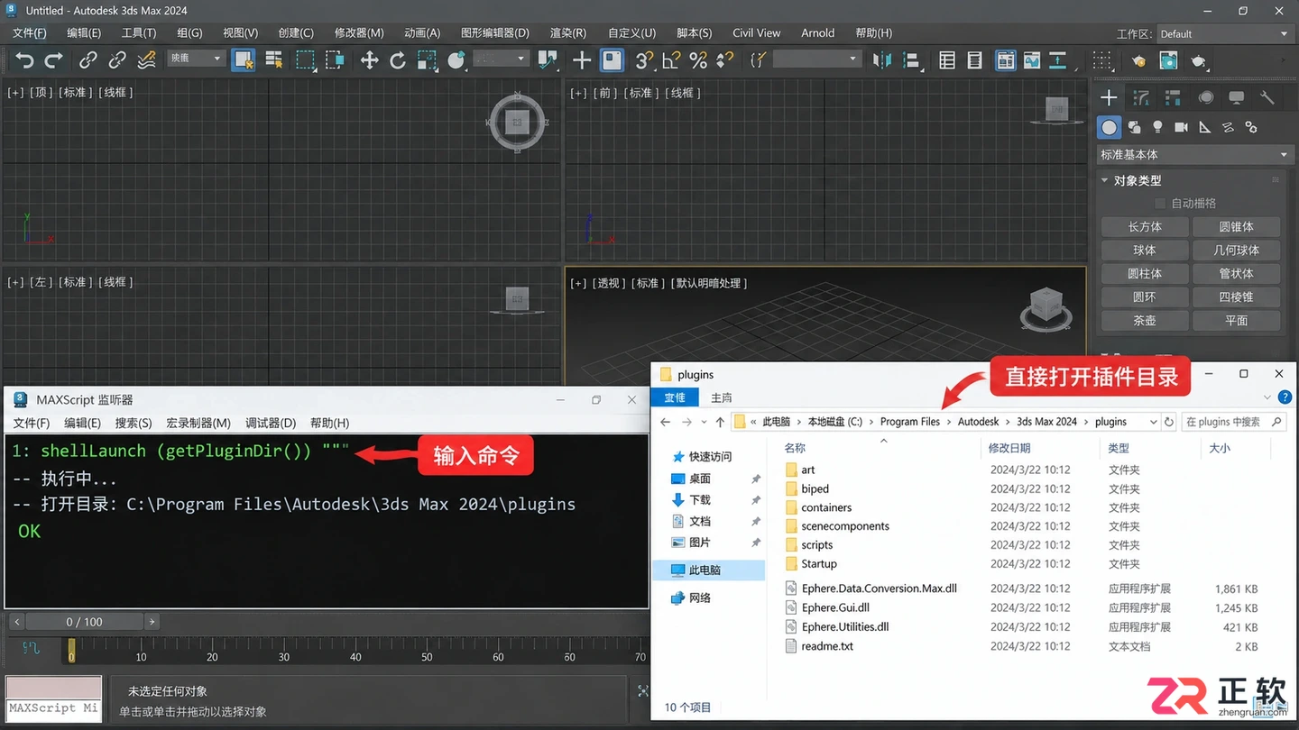
Task: Open Select by Name list
Action: point(273,60)
